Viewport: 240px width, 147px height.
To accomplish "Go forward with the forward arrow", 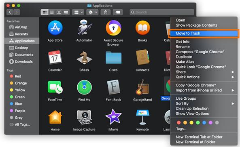I will [x=17, y=12].
